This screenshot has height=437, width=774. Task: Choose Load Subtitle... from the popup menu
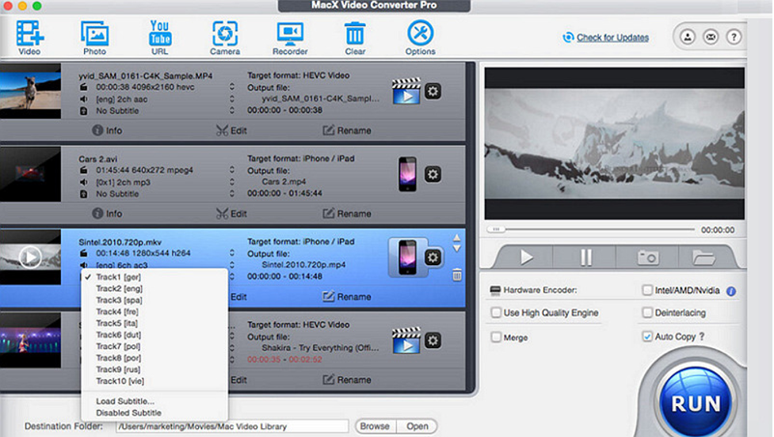(125, 401)
